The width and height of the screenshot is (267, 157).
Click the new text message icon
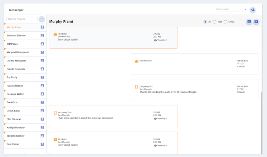pyautogui.click(x=249, y=22)
